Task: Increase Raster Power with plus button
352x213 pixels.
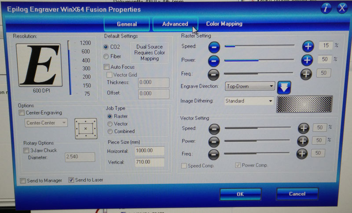Action: [307, 60]
